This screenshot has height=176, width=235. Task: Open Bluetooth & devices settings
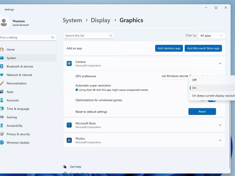28,66
